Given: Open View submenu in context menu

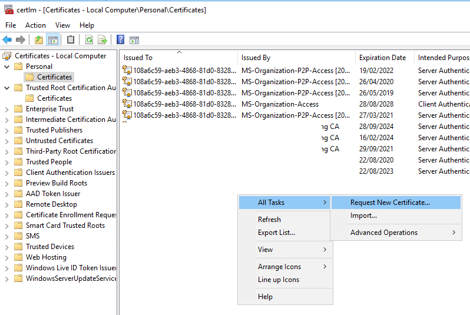Looking at the screenshot, I should [284, 250].
